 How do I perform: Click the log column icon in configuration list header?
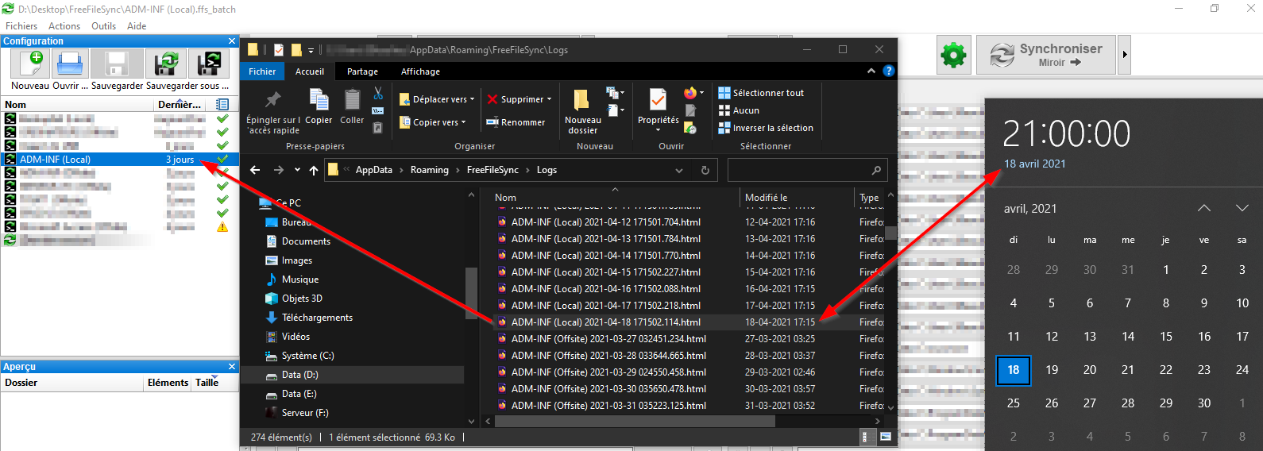(222, 104)
